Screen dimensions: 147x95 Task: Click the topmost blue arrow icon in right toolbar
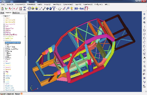[x=144, y=14]
